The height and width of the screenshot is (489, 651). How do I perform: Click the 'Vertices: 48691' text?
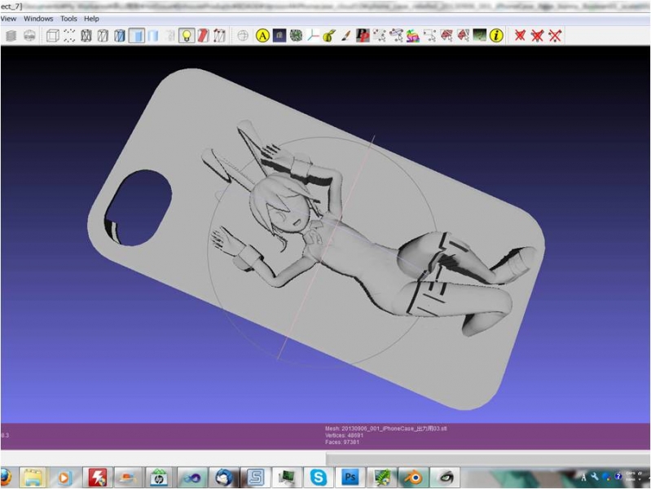pos(344,435)
